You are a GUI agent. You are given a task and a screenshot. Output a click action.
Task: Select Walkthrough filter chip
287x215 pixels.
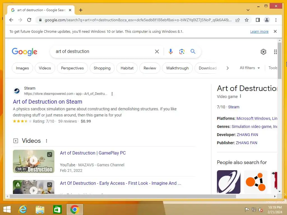coord(177,68)
